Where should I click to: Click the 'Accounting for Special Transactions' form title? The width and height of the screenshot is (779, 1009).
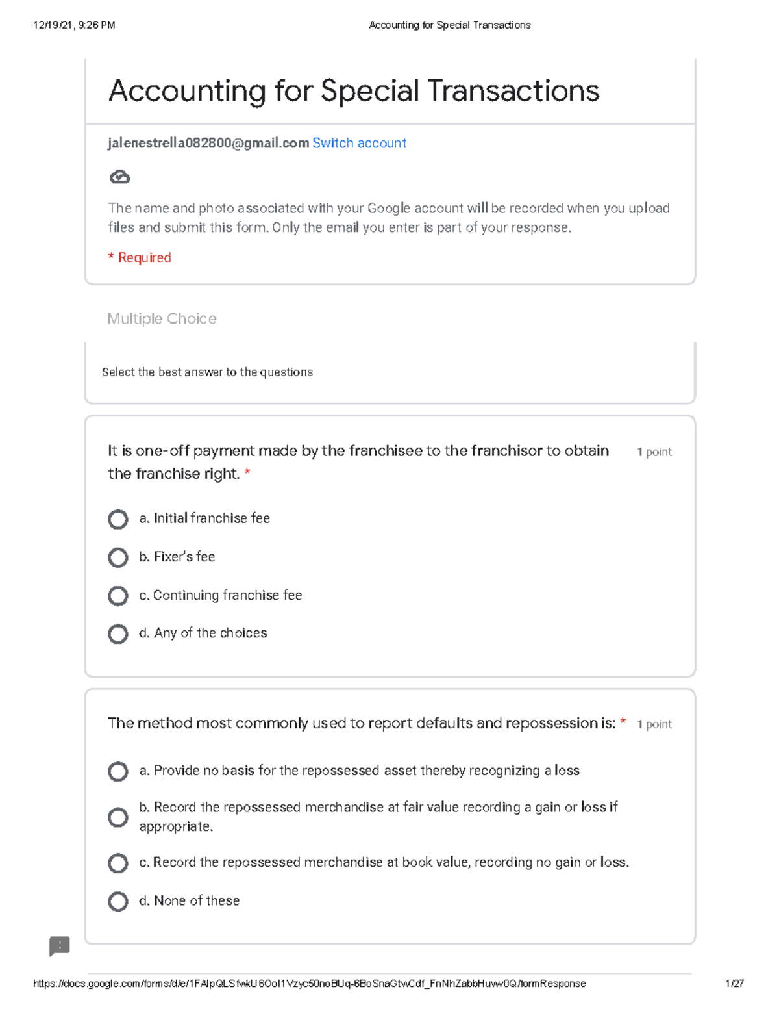coord(354,91)
